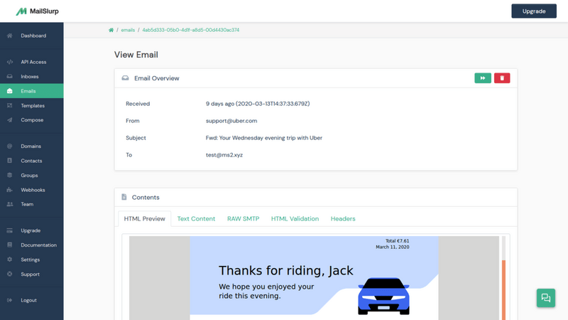568x320 pixels.
Task: Select Compose in the sidebar
Action: click(32, 120)
